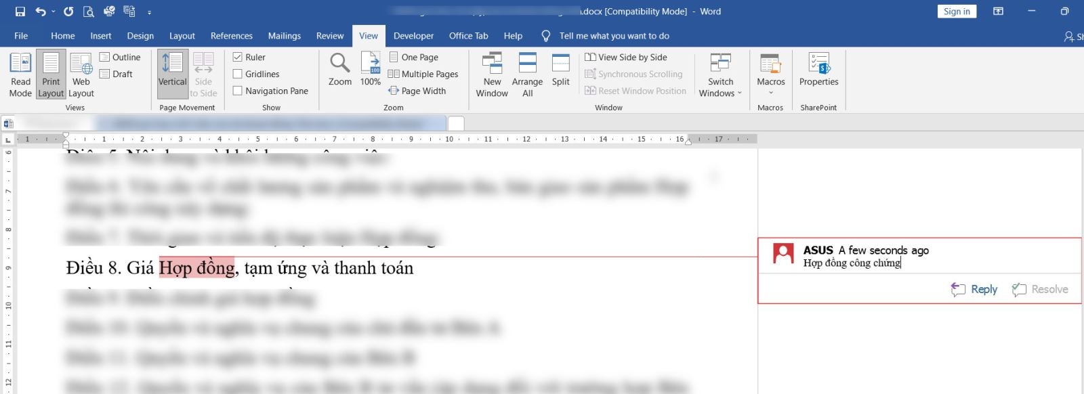Switch to Read Mode view
1084x394 pixels.
click(x=20, y=74)
